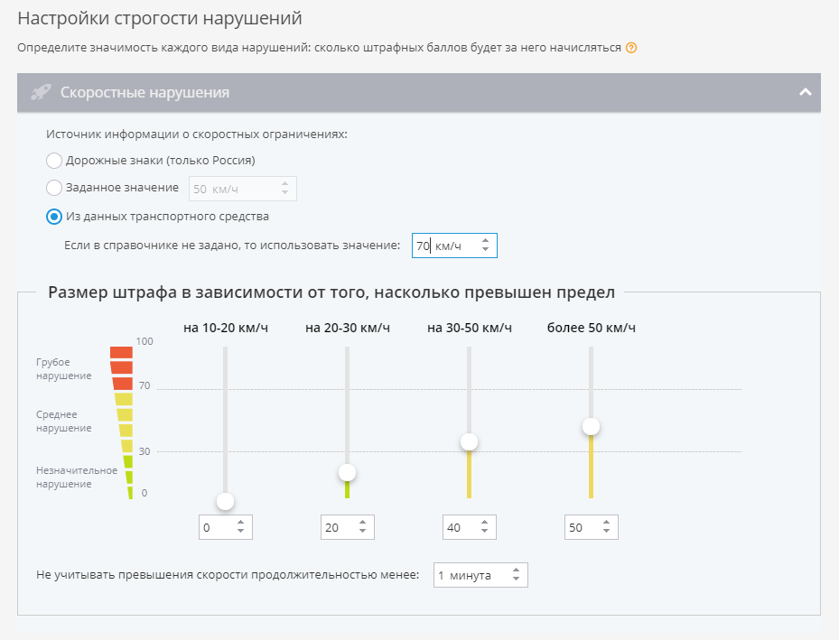Open the 1 минута duration selector
839x640 pixels.
[480, 575]
